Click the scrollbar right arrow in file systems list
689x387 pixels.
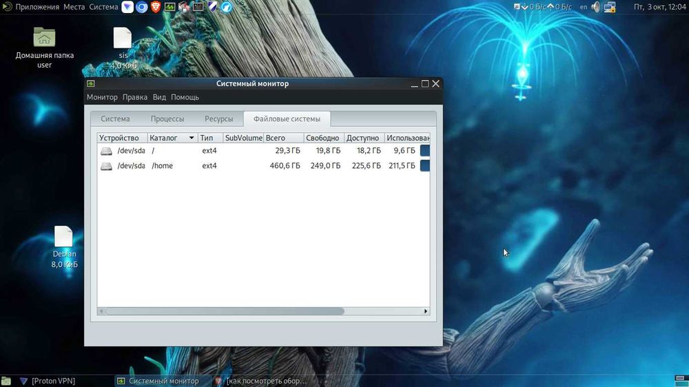pyautogui.click(x=425, y=311)
